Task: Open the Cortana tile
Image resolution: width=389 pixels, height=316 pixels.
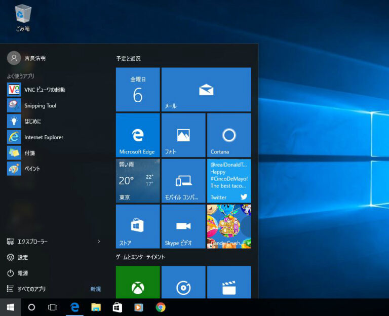Action: 229,135
